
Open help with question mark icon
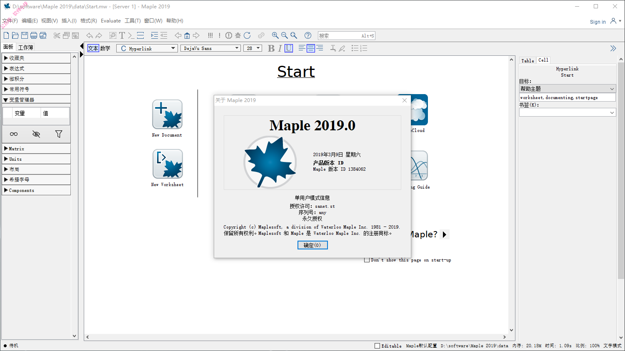(x=308, y=35)
